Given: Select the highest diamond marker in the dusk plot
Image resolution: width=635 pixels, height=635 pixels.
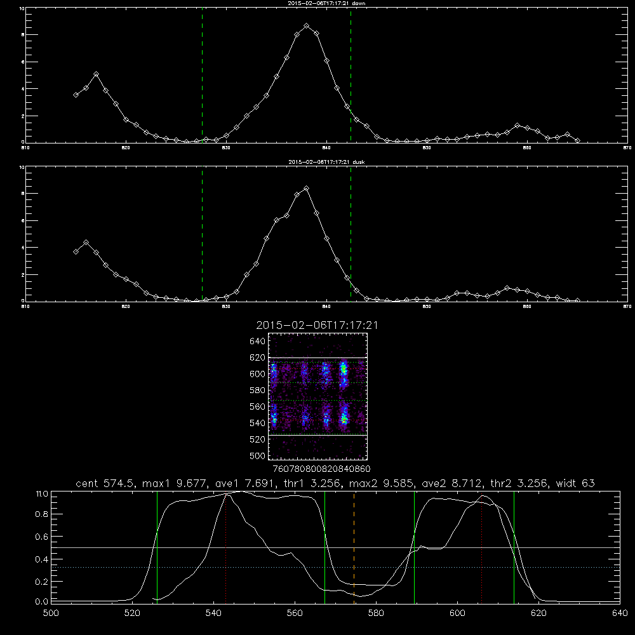Looking at the screenshot, I should [x=307, y=189].
